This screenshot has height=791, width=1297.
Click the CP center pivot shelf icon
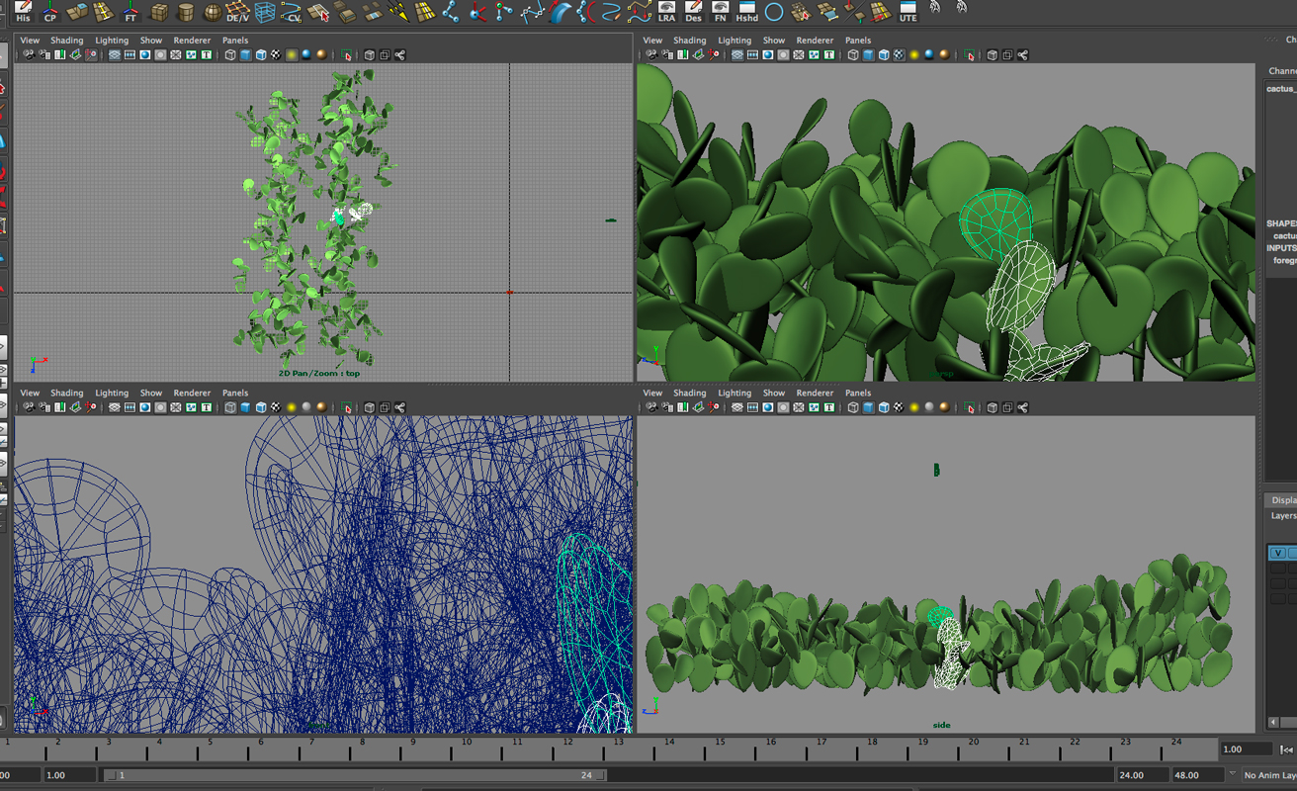(x=49, y=12)
